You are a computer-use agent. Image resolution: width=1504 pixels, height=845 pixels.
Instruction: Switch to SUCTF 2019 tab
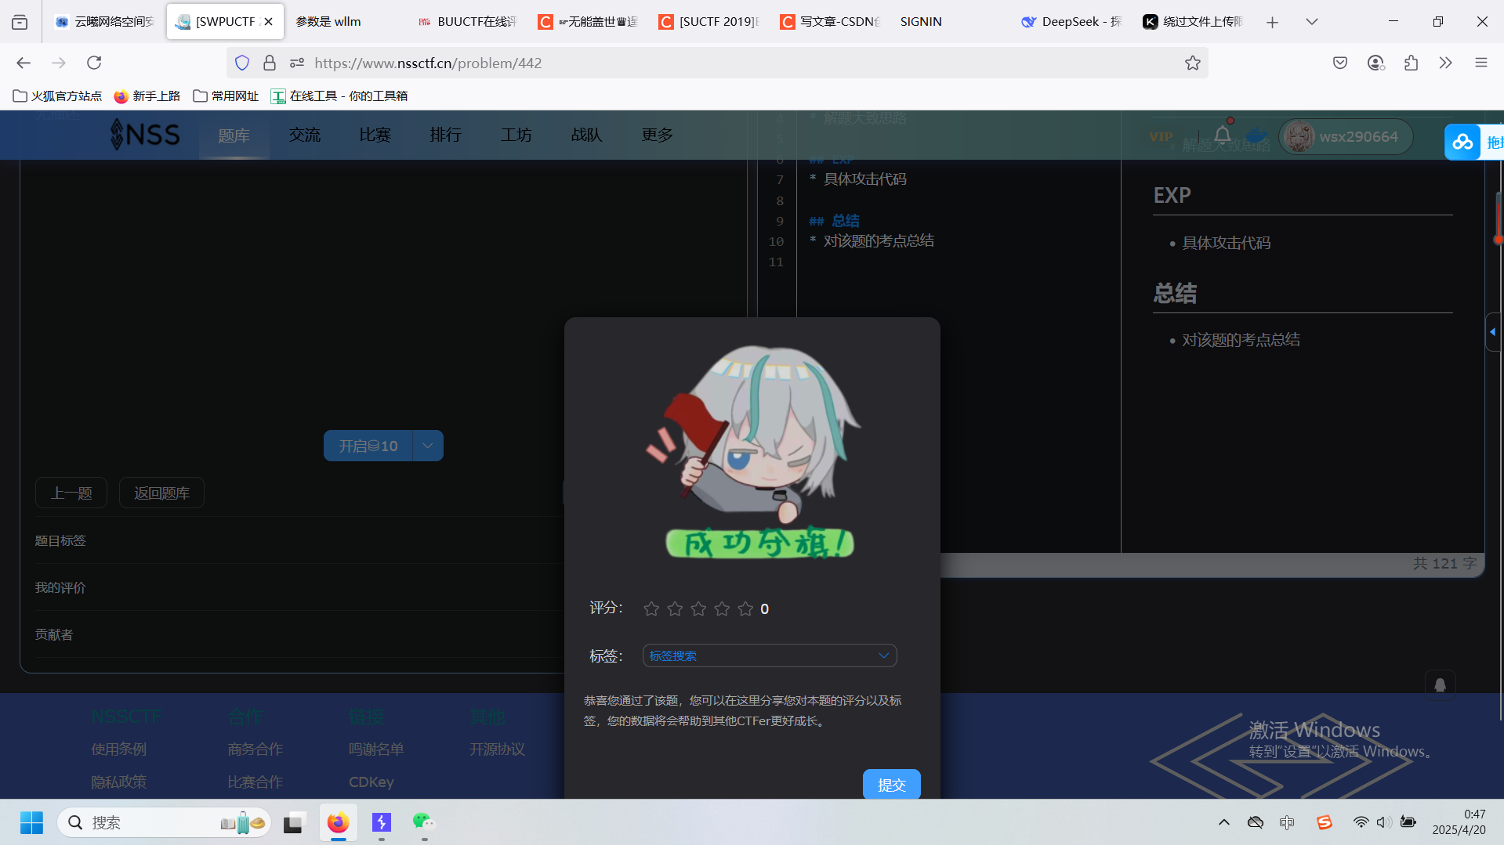coord(709,21)
